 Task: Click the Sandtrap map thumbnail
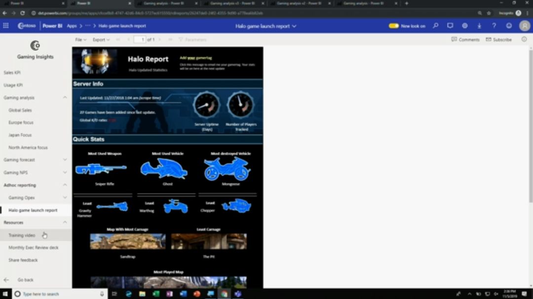click(x=128, y=241)
